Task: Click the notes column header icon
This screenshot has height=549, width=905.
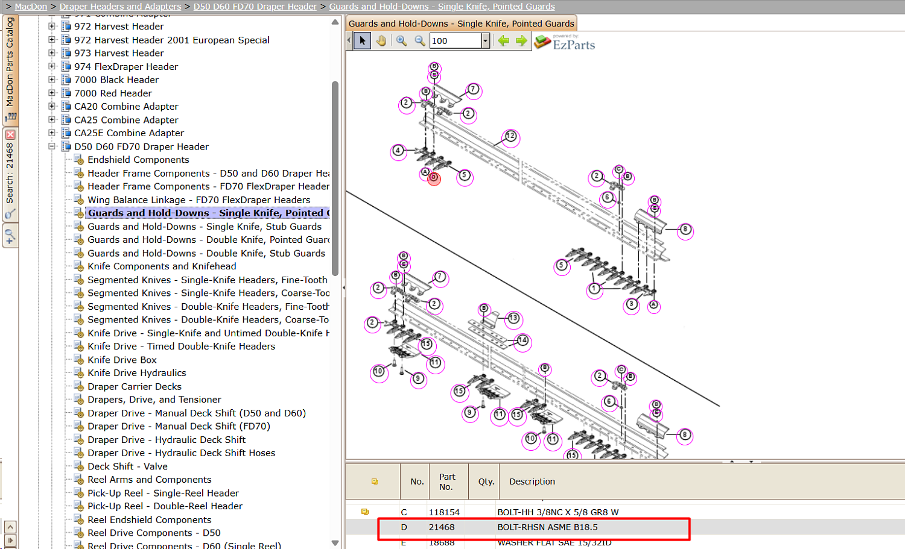Action: (x=375, y=482)
